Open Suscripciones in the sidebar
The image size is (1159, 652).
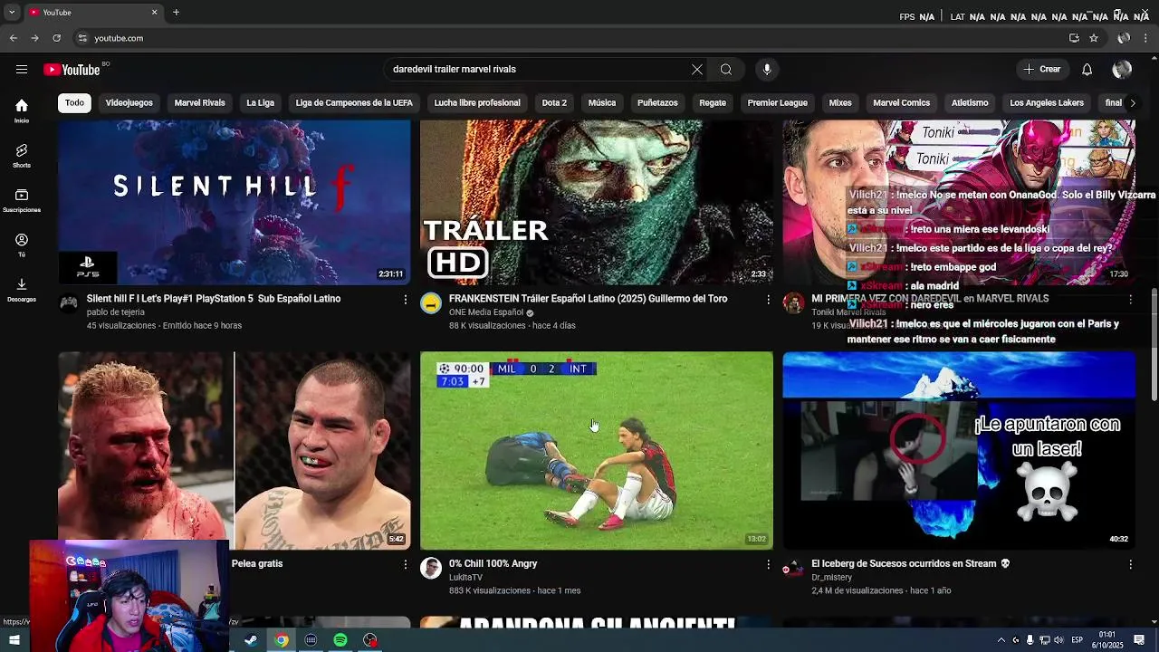[x=22, y=200]
